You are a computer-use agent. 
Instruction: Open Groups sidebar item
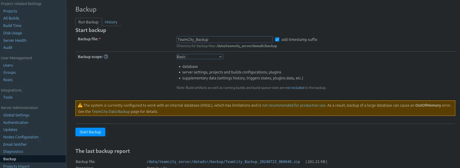[x=9, y=72]
